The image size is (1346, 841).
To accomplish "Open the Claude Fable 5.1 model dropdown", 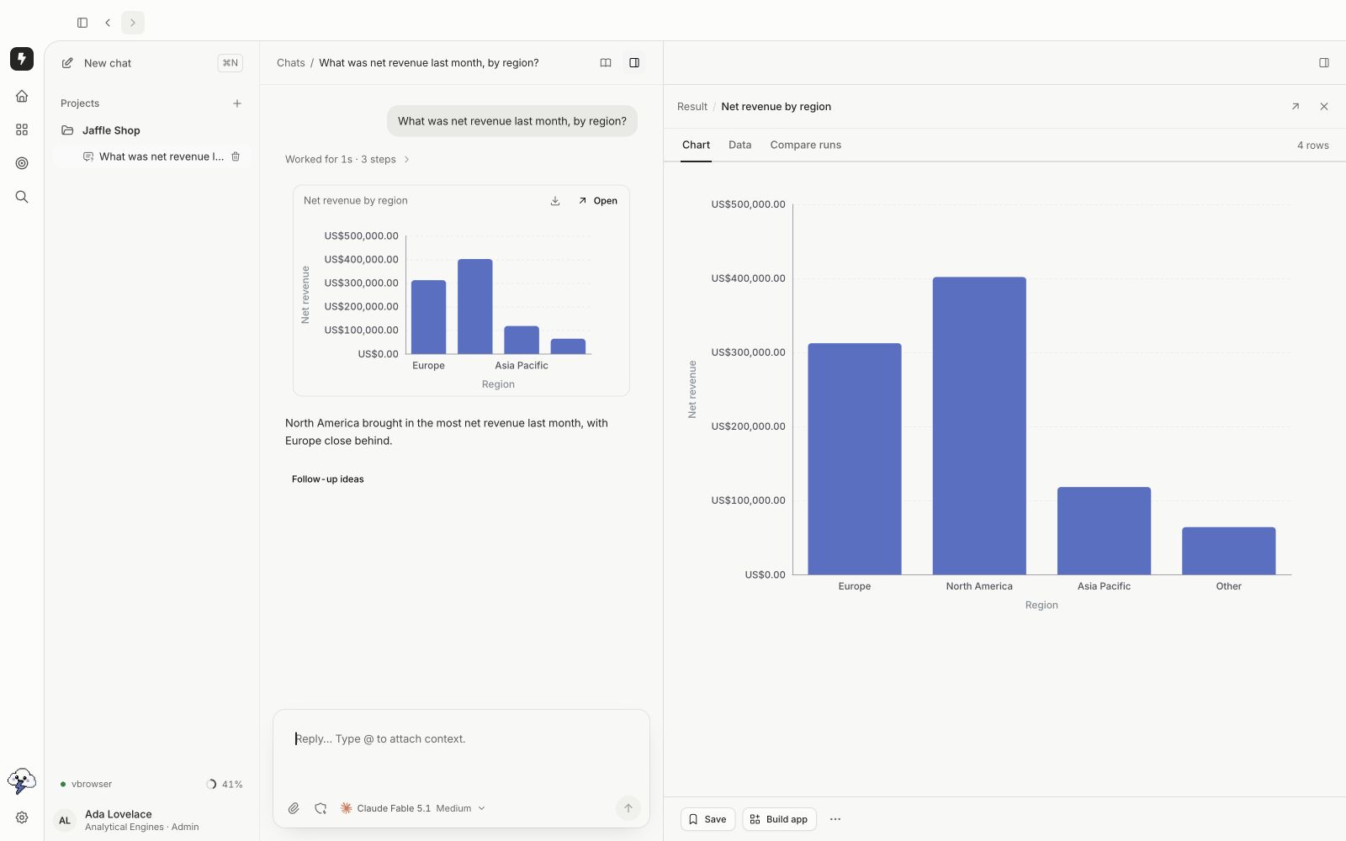I will pos(412,808).
